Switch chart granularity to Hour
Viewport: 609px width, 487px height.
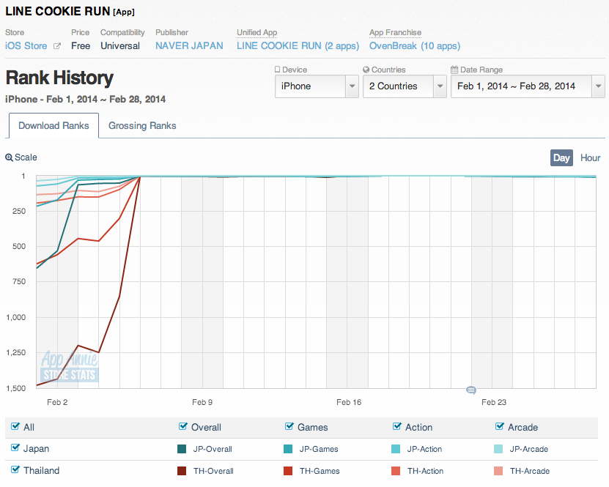point(590,157)
